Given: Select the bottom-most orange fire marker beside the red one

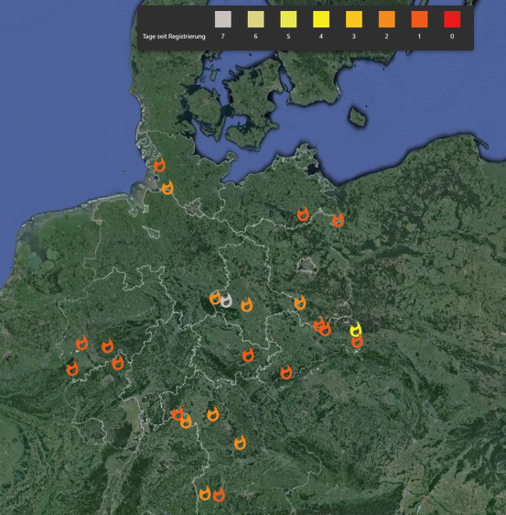Looking at the screenshot, I should tap(205, 493).
